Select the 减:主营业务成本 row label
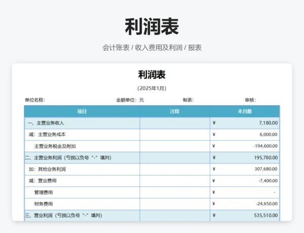Screen dimensions: 304x233 pos(47,135)
